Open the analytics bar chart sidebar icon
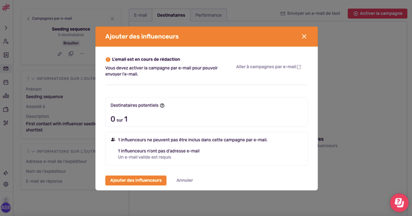The height and width of the screenshot is (216, 412). tap(6, 96)
